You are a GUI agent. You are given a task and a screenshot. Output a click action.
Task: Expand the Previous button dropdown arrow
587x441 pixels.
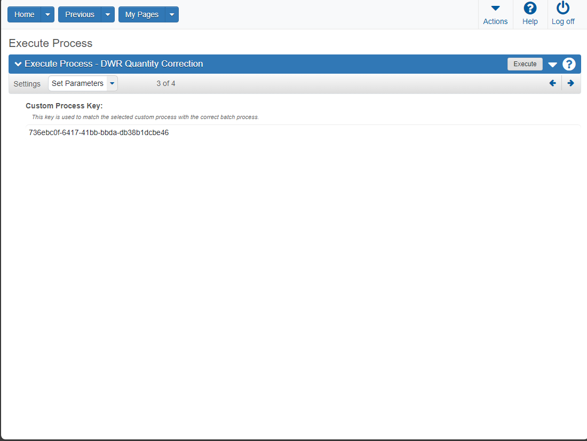coord(108,14)
